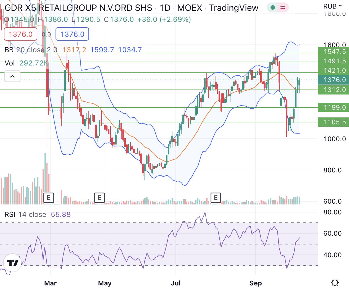Open the RUB currency dropdown
The width and height of the screenshot is (349, 289).
point(332,6)
